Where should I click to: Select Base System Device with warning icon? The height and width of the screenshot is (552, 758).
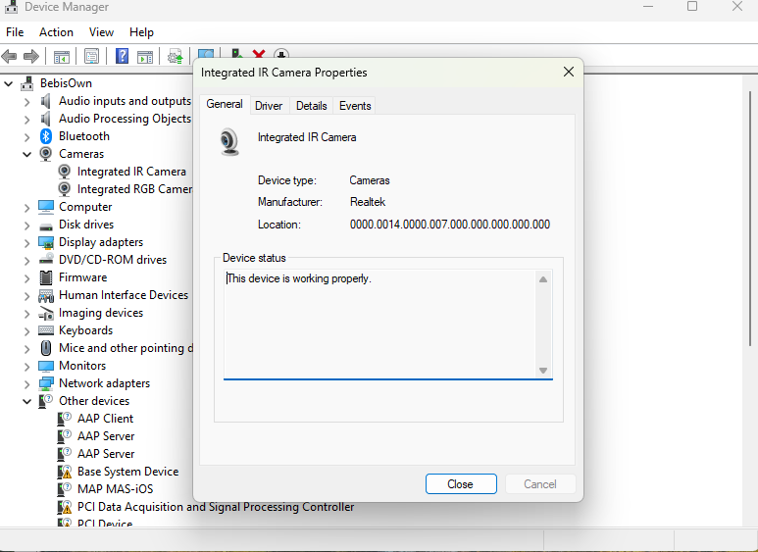pos(127,472)
